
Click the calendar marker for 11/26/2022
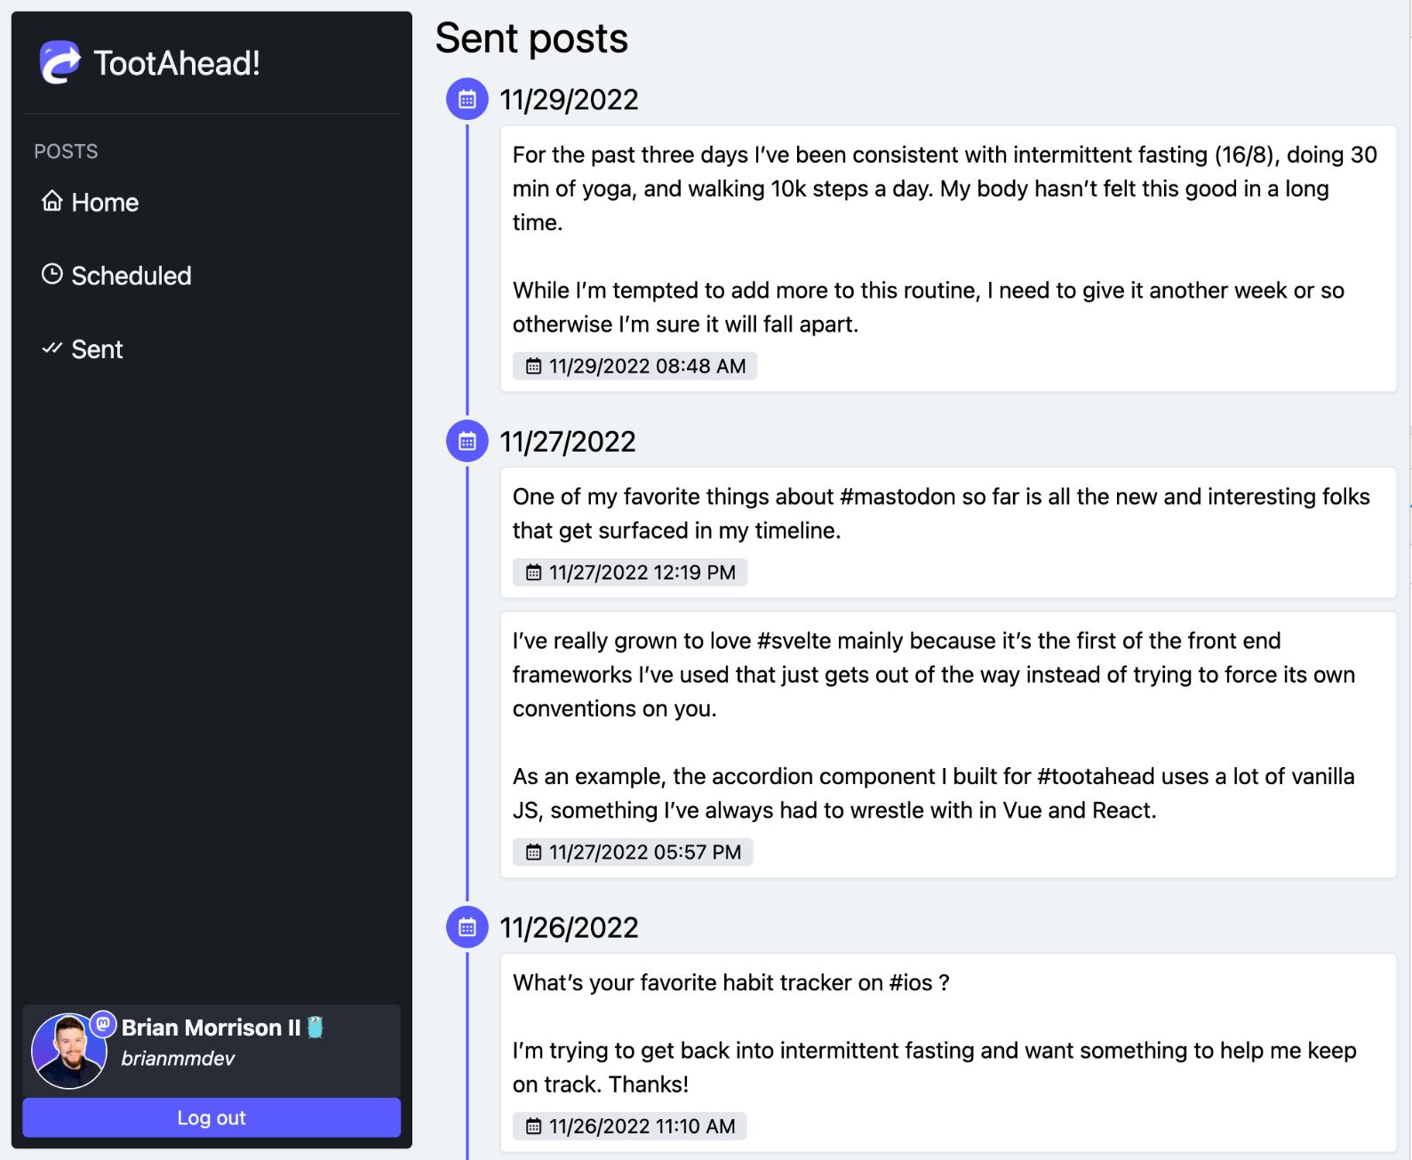(x=467, y=927)
